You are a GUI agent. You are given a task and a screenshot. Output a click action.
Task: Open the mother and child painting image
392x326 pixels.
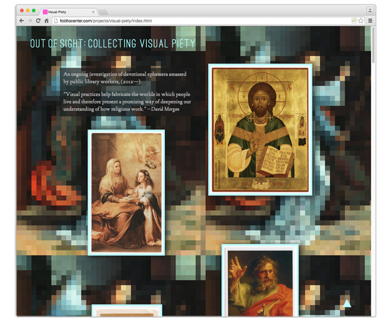(x=126, y=192)
